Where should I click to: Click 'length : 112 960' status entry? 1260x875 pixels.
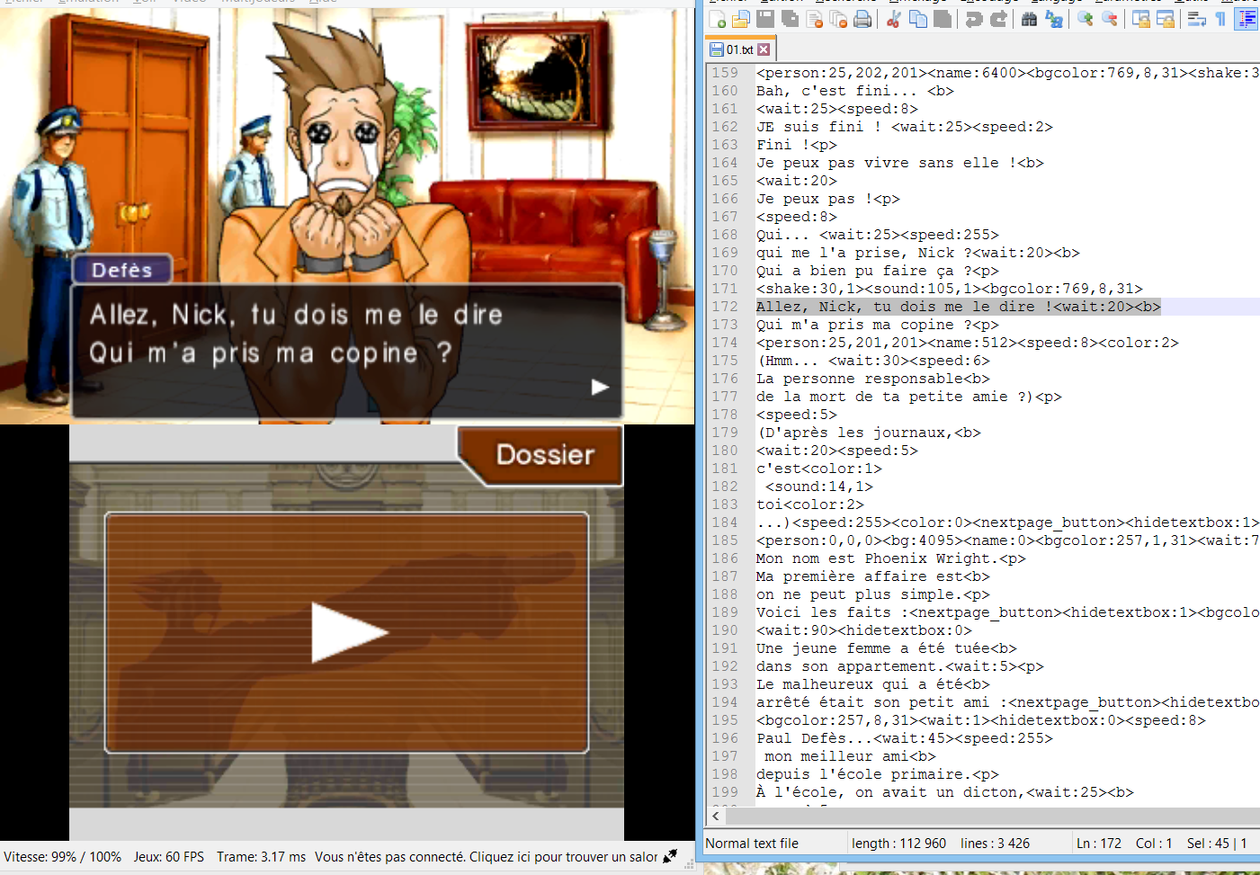click(898, 844)
